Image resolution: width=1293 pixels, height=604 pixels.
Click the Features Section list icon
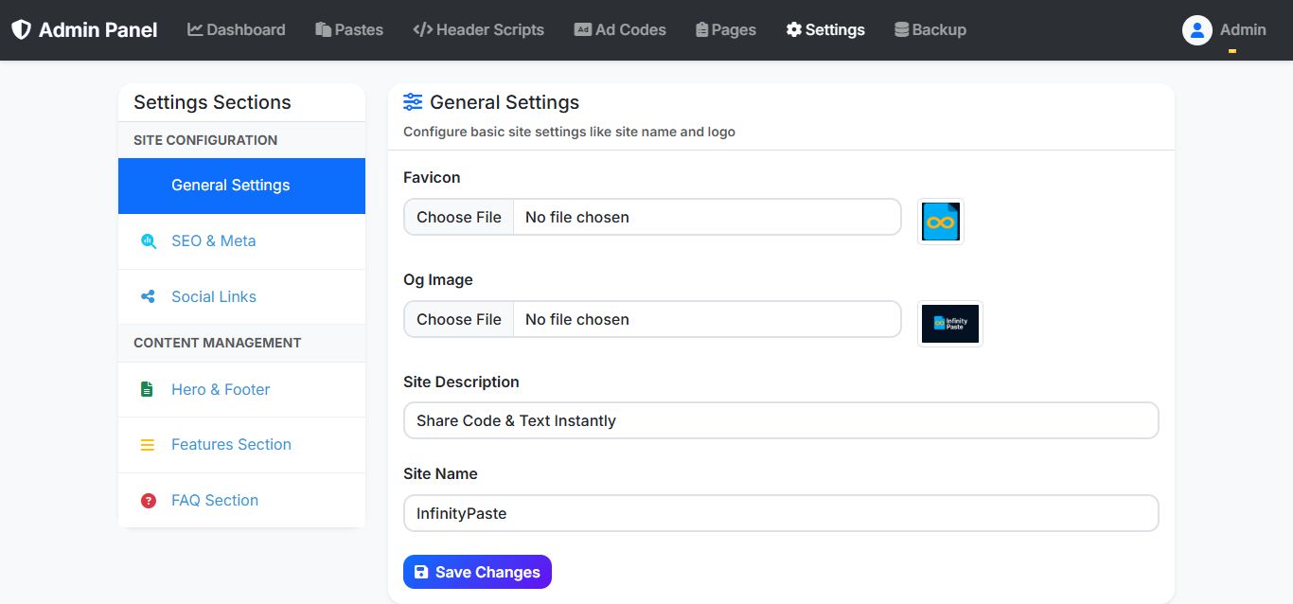148,445
